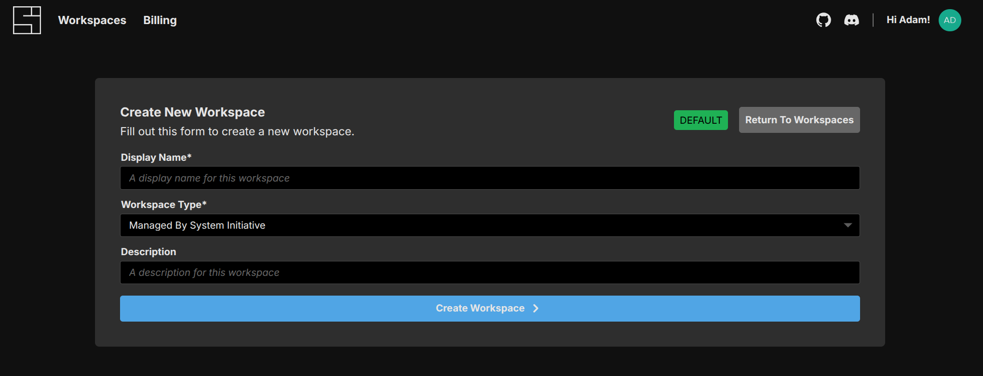Open the Discord link icon
The height and width of the screenshot is (376, 983).
[x=851, y=20]
